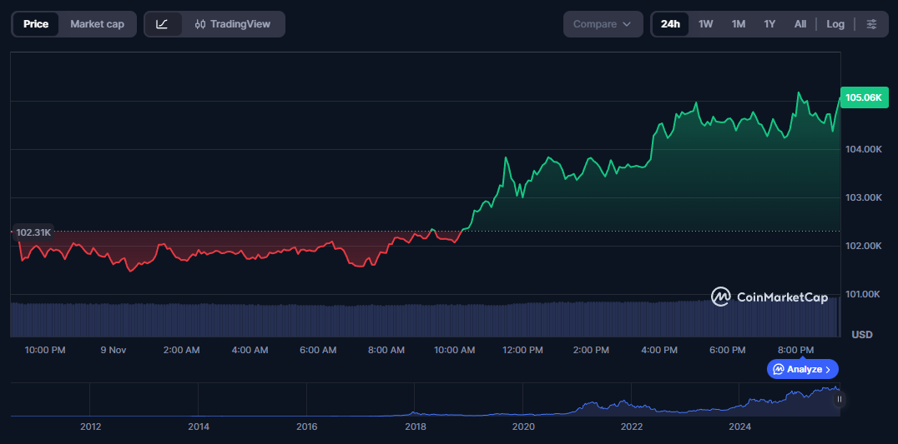898x444 pixels.
Task: Click 2018 on the overview timeline
Action: [415, 427]
